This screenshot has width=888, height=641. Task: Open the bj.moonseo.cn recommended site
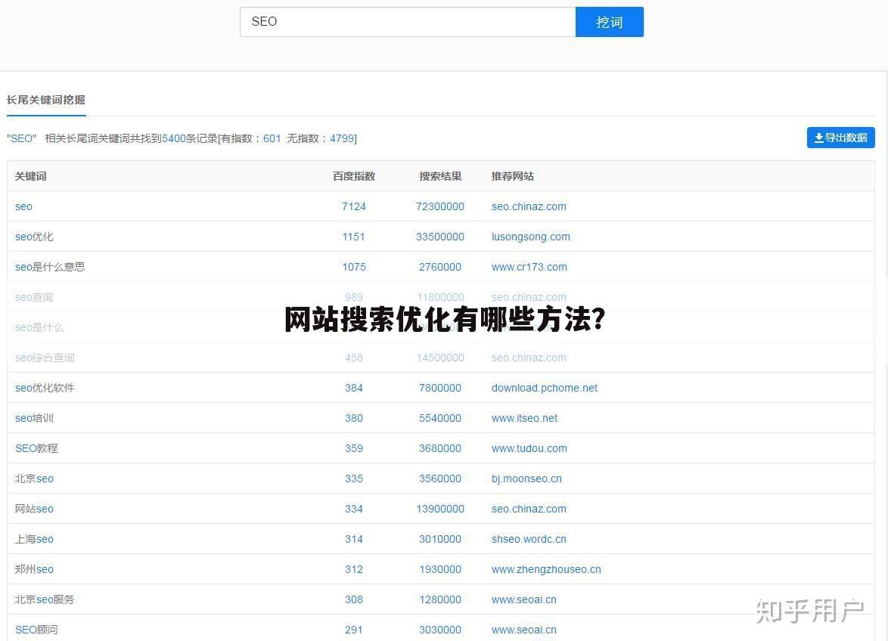[x=526, y=478]
